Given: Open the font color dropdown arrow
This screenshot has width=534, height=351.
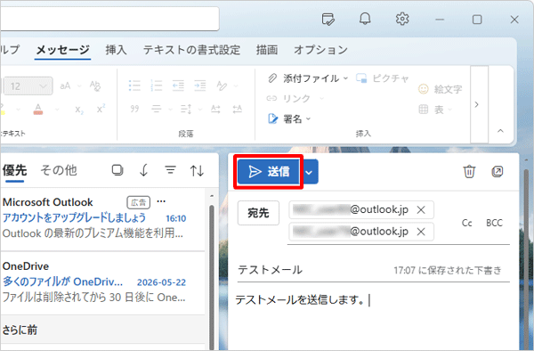Looking at the screenshot, I should tap(57, 110).
